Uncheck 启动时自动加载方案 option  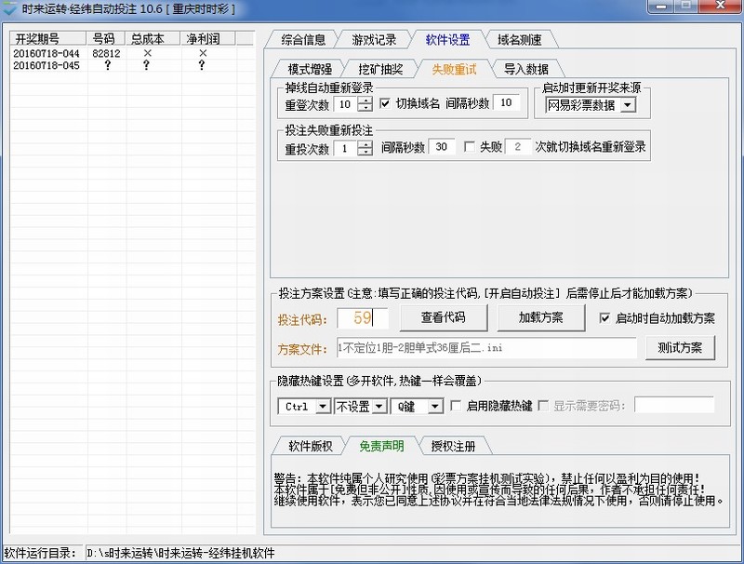[x=605, y=317]
